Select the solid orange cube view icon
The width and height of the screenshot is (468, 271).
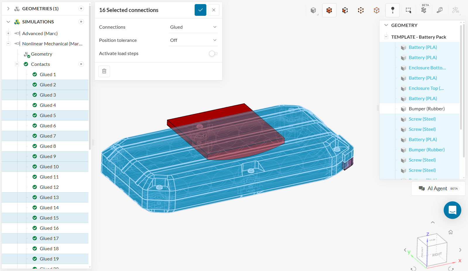pyautogui.click(x=329, y=10)
